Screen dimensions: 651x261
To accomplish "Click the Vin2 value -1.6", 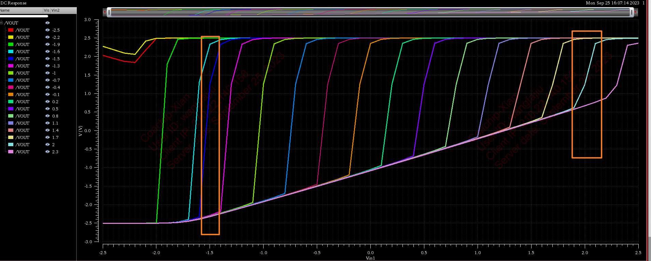I will pos(56,51).
